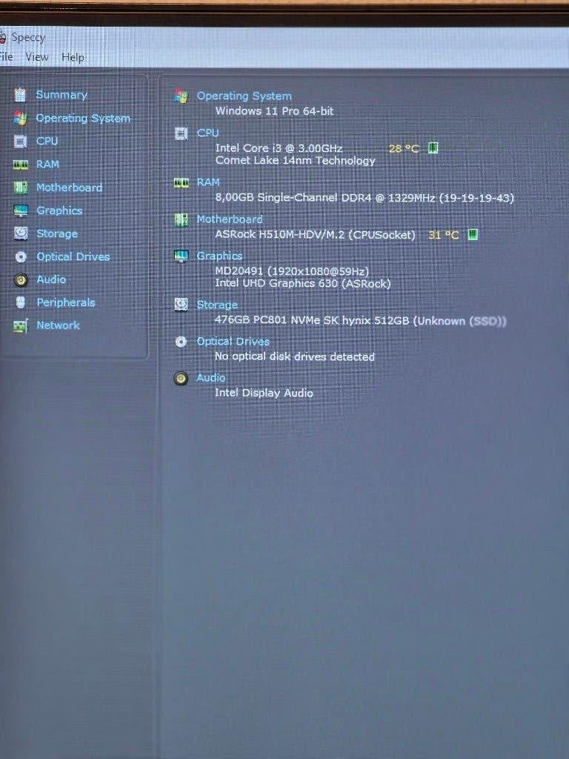569x759 pixels.
Task: Open the Audio heading link in summary
Action: click(x=210, y=377)
